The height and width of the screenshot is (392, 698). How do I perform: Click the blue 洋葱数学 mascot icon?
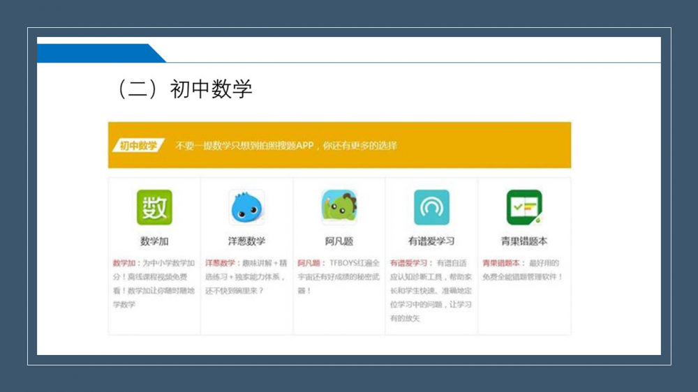pos(246,207)
